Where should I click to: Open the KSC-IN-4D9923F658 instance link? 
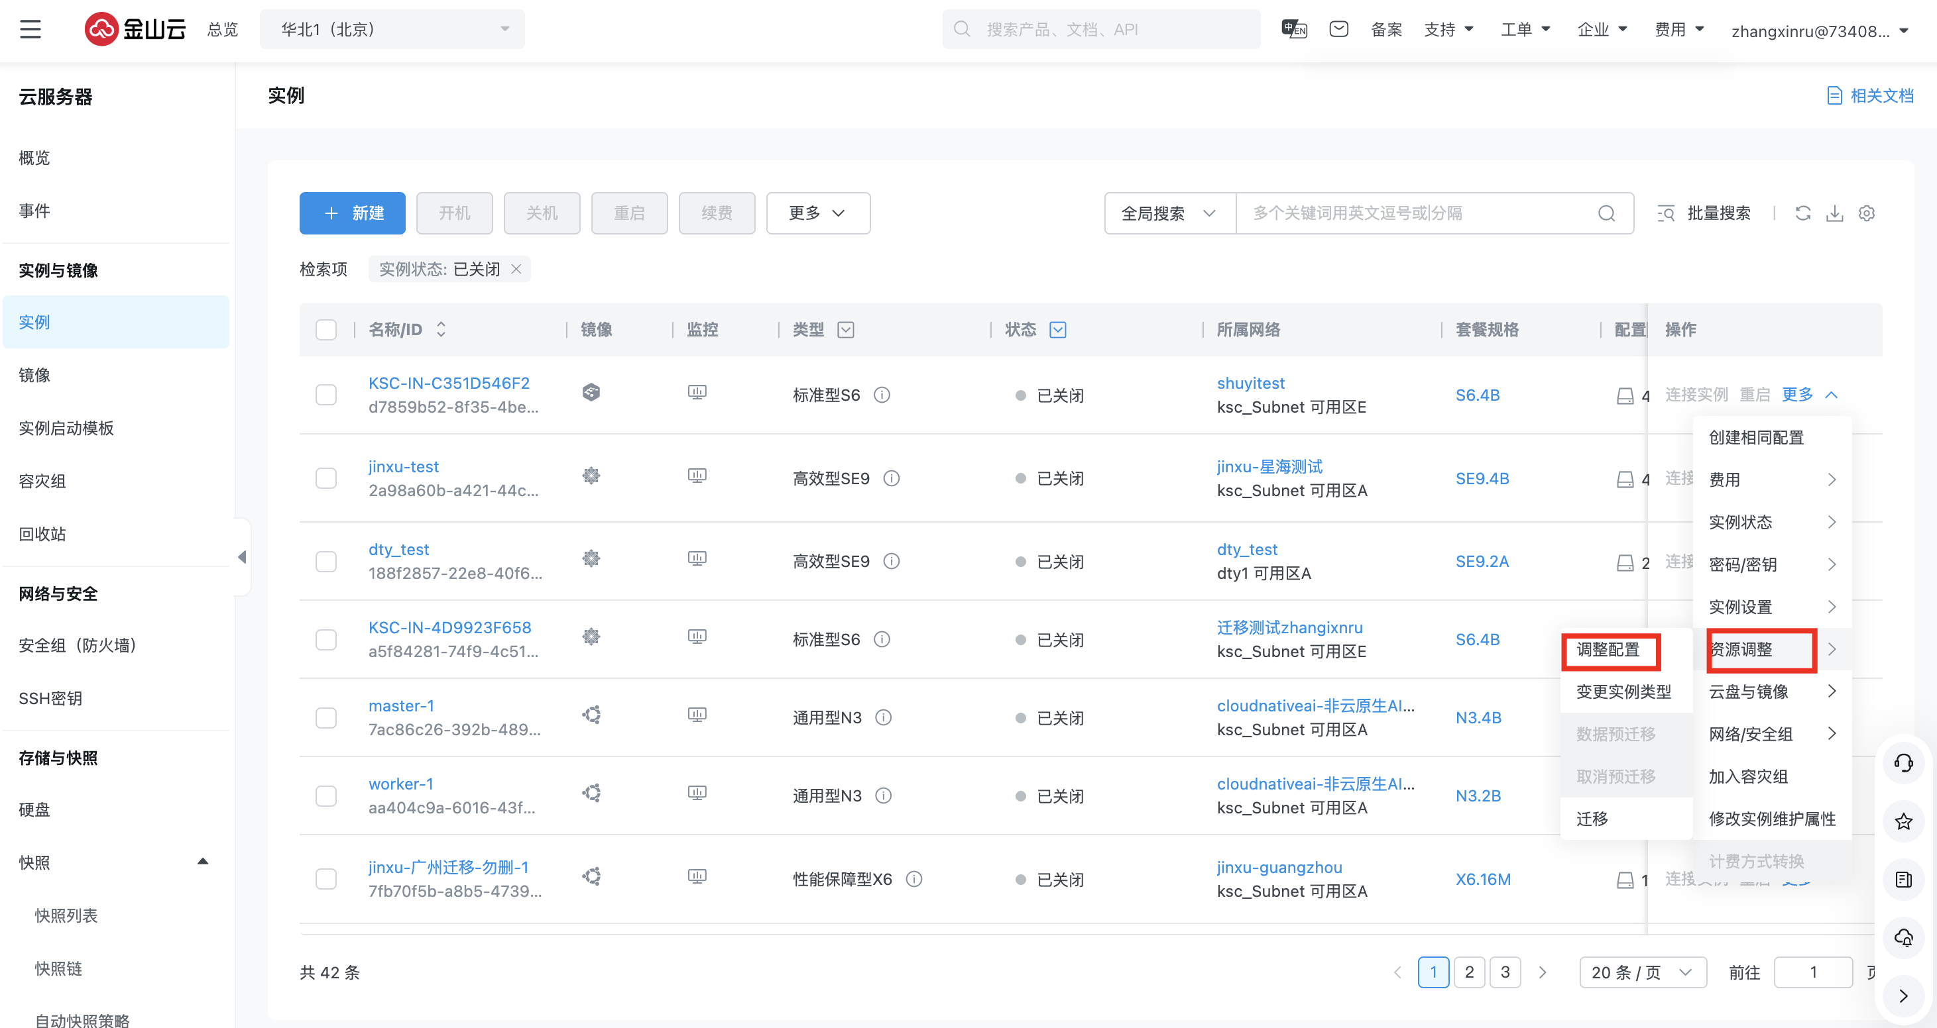[x=449, y=627]
